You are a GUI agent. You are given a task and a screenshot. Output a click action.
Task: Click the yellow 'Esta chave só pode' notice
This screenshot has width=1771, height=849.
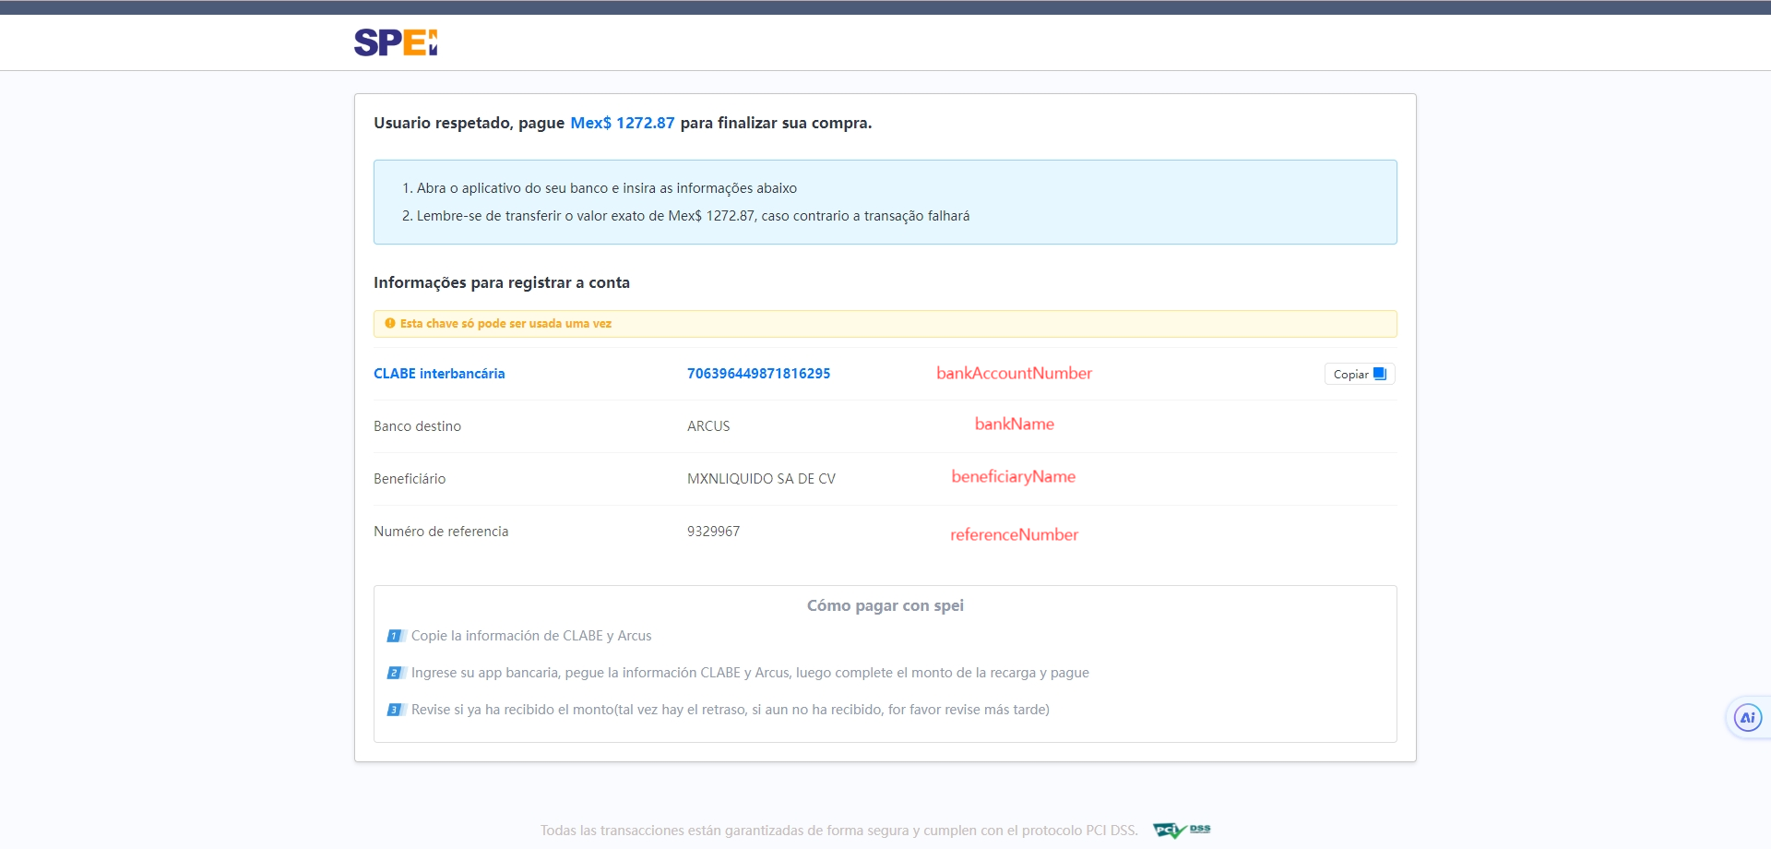pyautogui.click(x=505, y=324)
